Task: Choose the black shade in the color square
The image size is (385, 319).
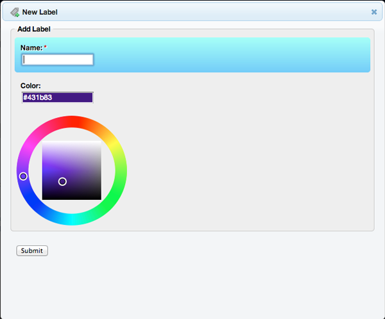Action: [72, 198]
